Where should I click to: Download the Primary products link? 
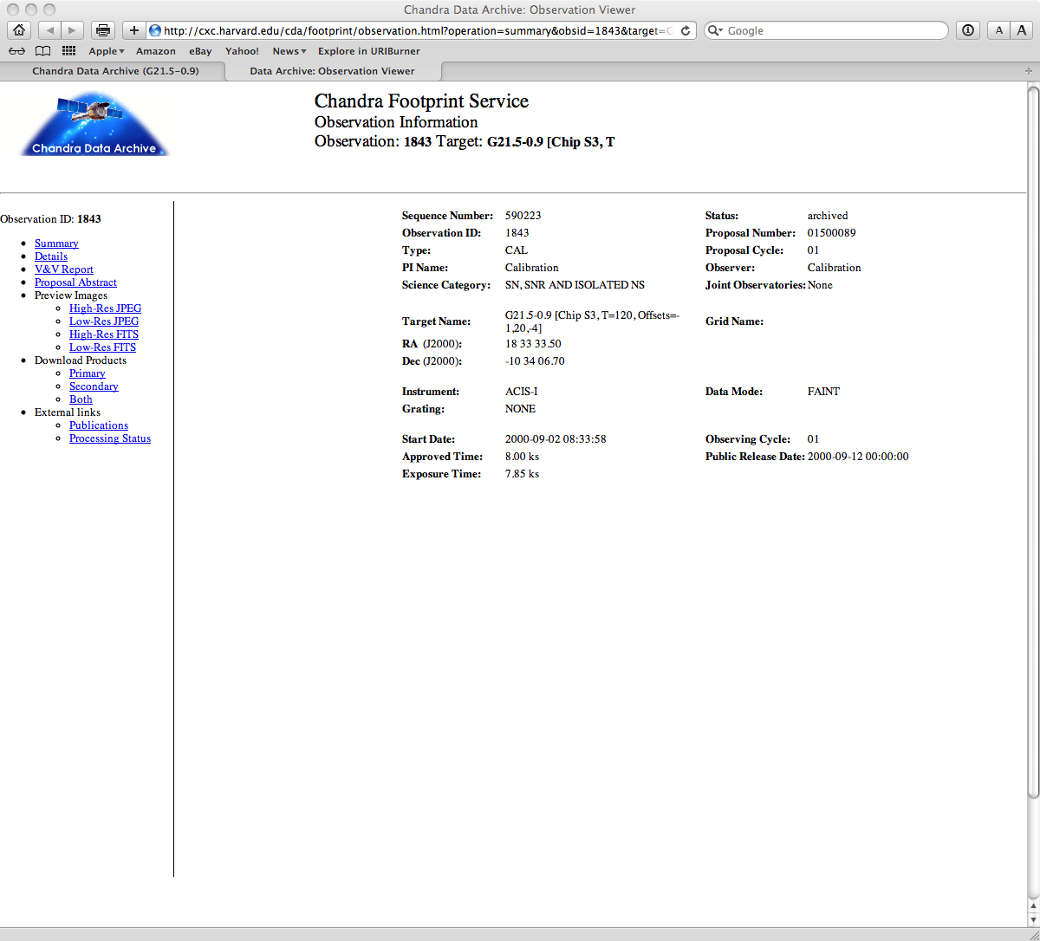(x=87, y=373)
